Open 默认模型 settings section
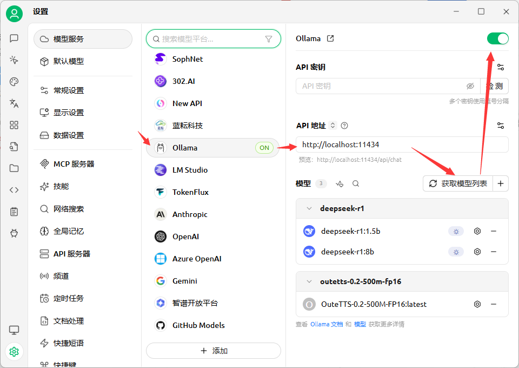Viewport: 519px width, 368px height. (x=83, y=61)
